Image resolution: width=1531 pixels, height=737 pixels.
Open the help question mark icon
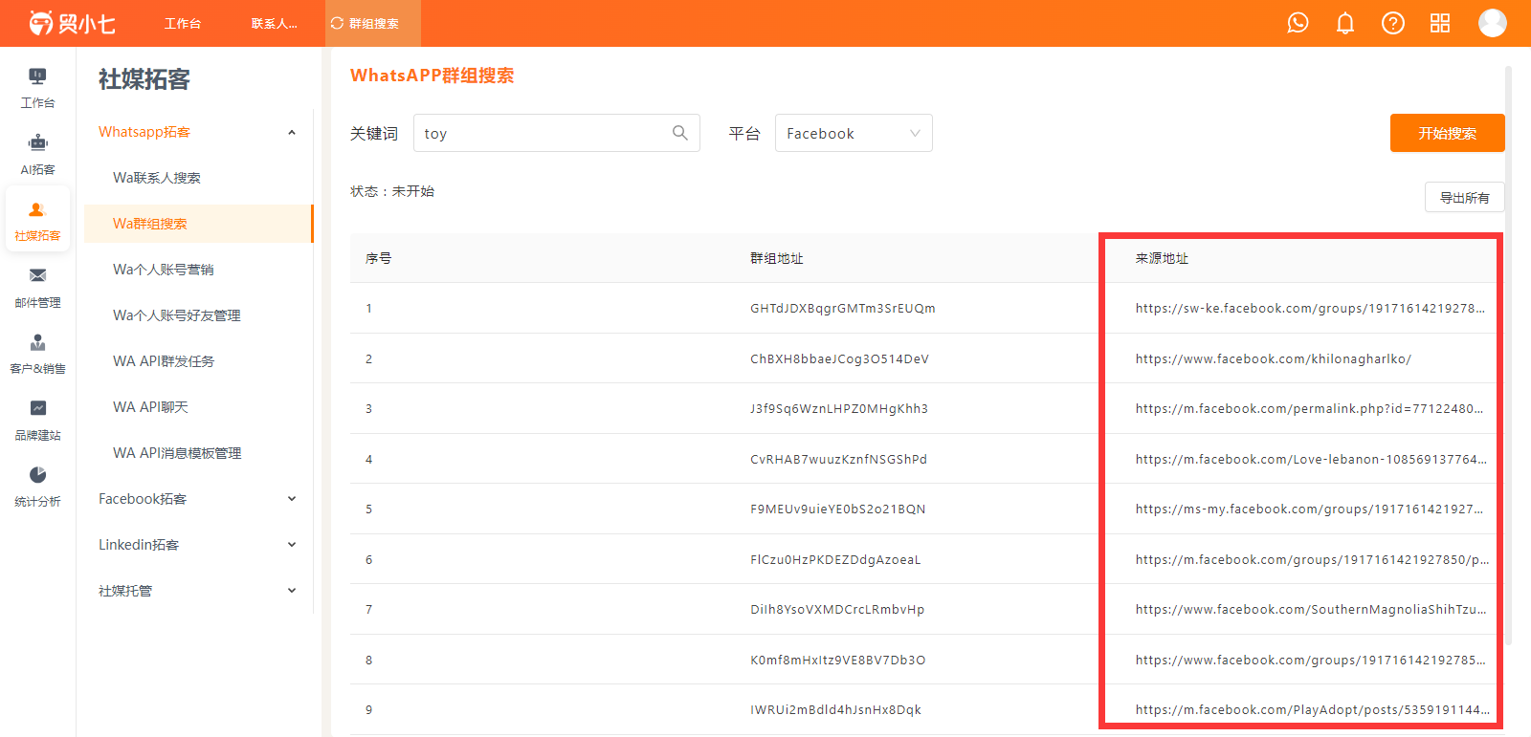(1393, 23)
